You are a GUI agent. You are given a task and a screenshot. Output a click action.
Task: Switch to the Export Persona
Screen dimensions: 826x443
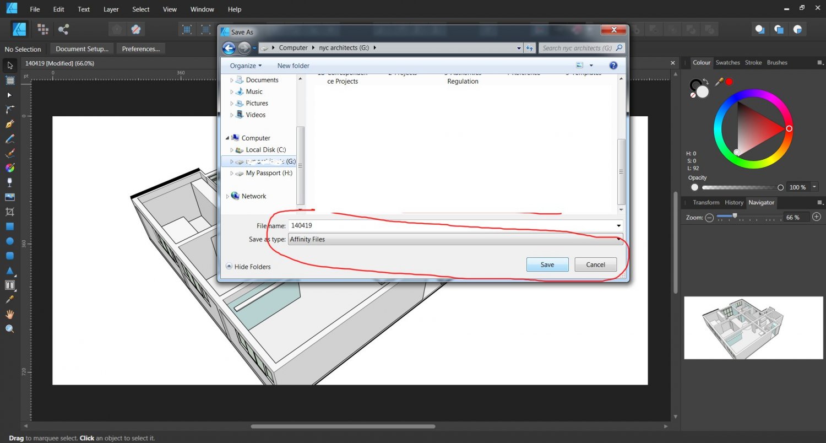[63, 29]
